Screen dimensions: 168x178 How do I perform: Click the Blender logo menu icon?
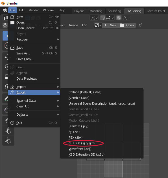(x=5, y=10)
